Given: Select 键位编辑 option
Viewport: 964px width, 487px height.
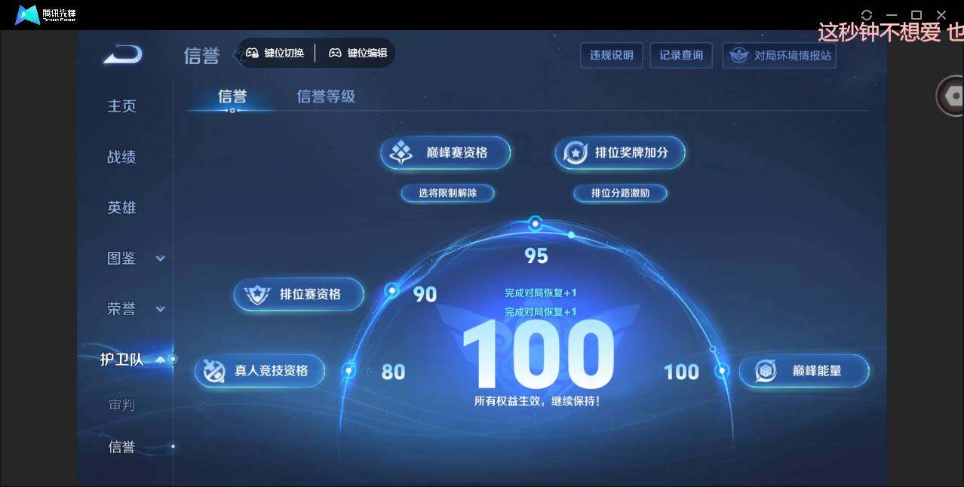Looking at the screenshot, I should [358, 53].
